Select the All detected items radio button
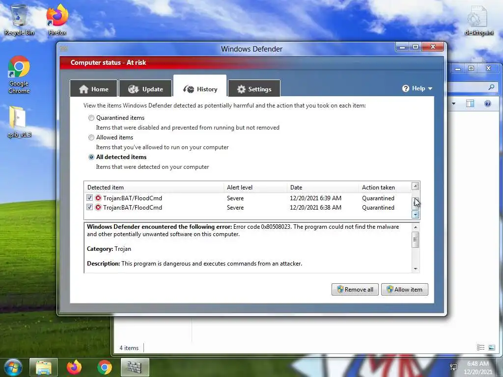 pyautogui.click(x=91, y=157)
